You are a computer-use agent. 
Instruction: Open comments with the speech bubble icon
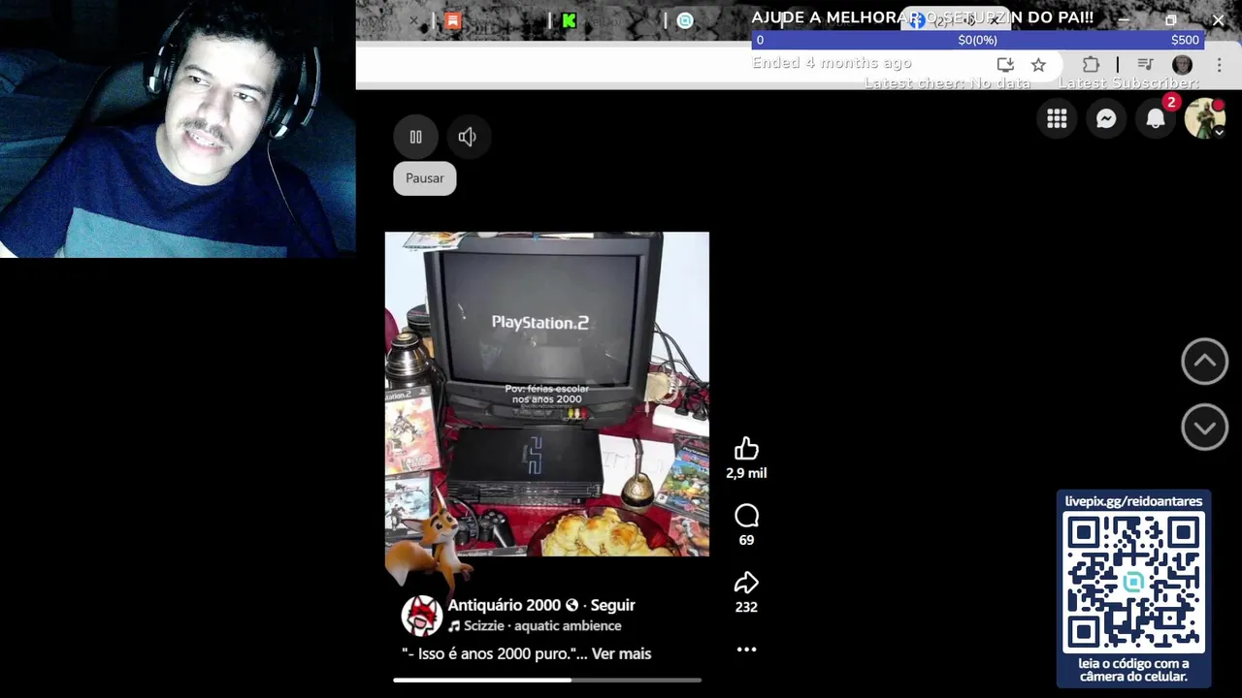[x=746, y=516]
